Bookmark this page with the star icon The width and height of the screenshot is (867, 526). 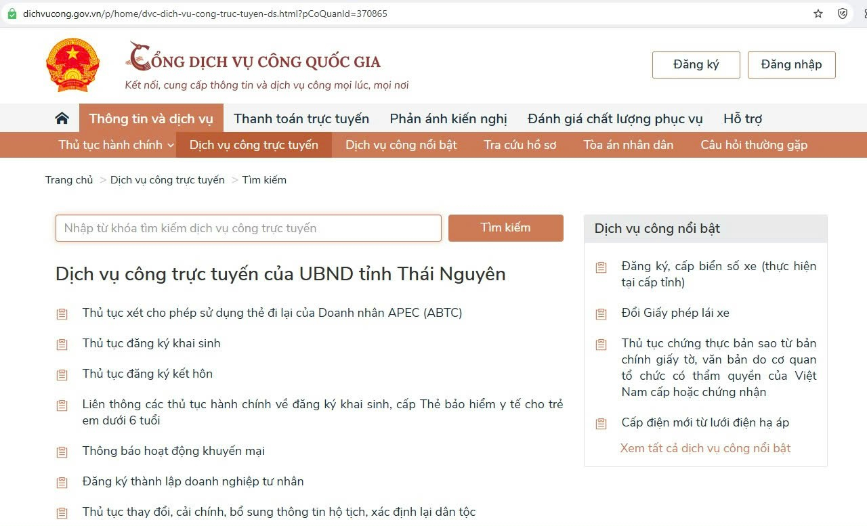[x=818, y=14]
